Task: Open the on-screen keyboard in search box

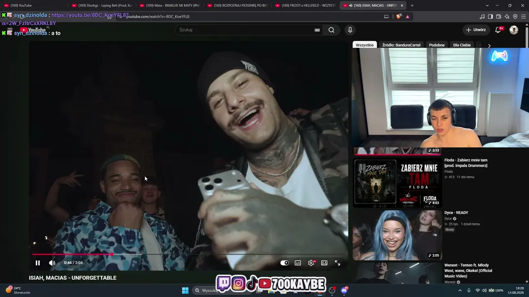Action: tap(317, 30)
